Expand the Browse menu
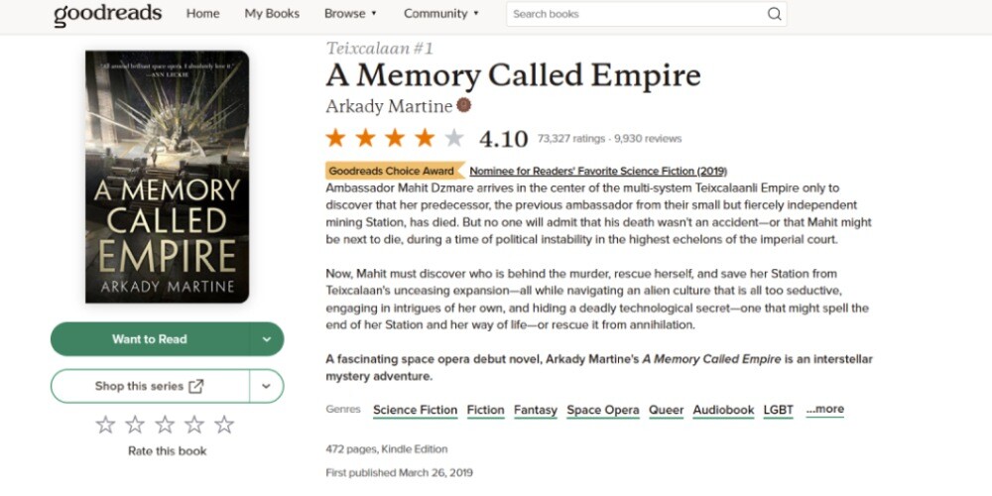This screenshot has height=496, width=992. 350,14
